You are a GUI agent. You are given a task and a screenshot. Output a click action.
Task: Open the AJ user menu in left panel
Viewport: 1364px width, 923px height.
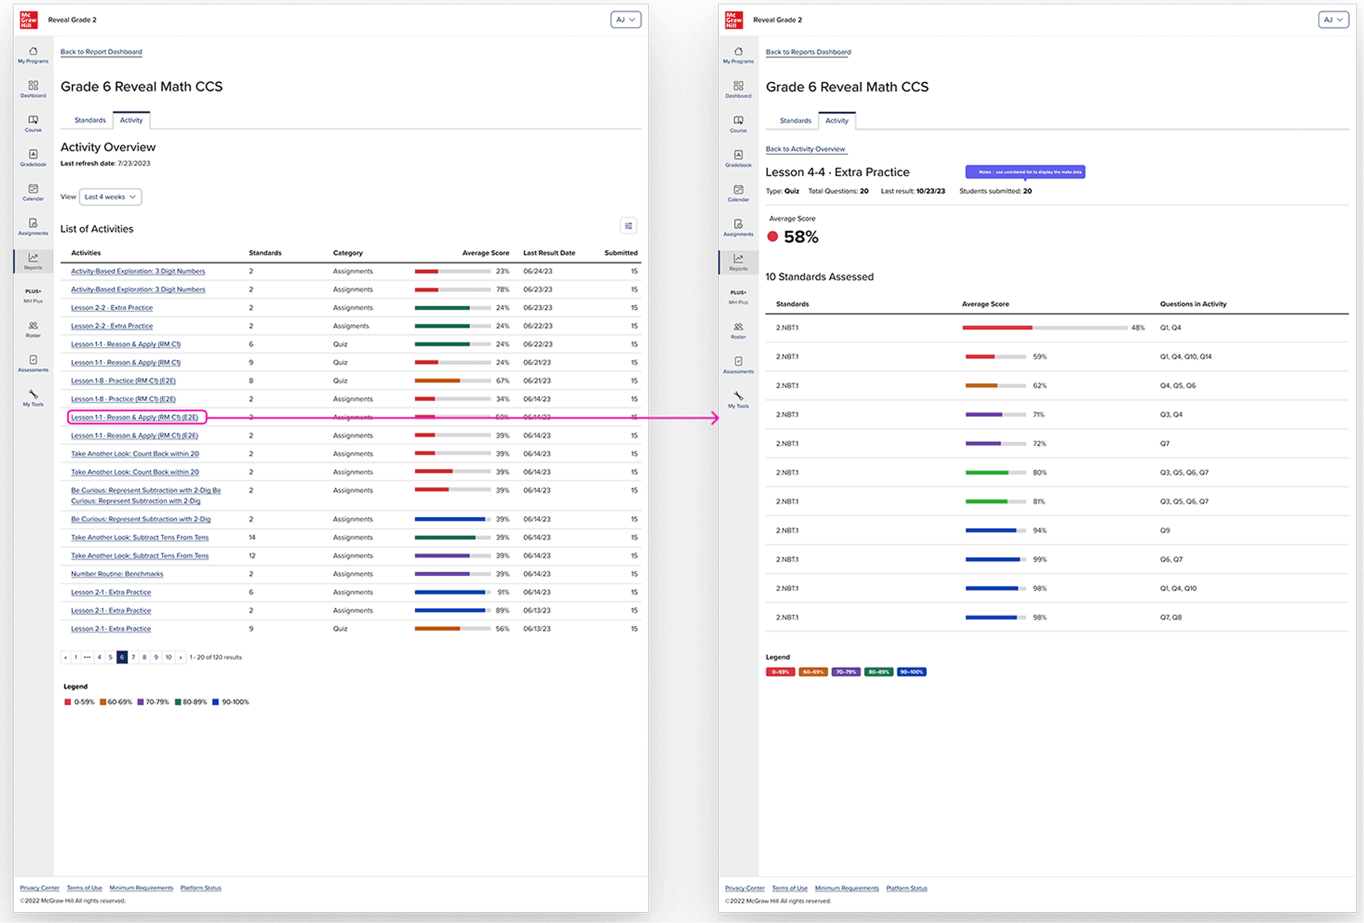tap(625, 19)
